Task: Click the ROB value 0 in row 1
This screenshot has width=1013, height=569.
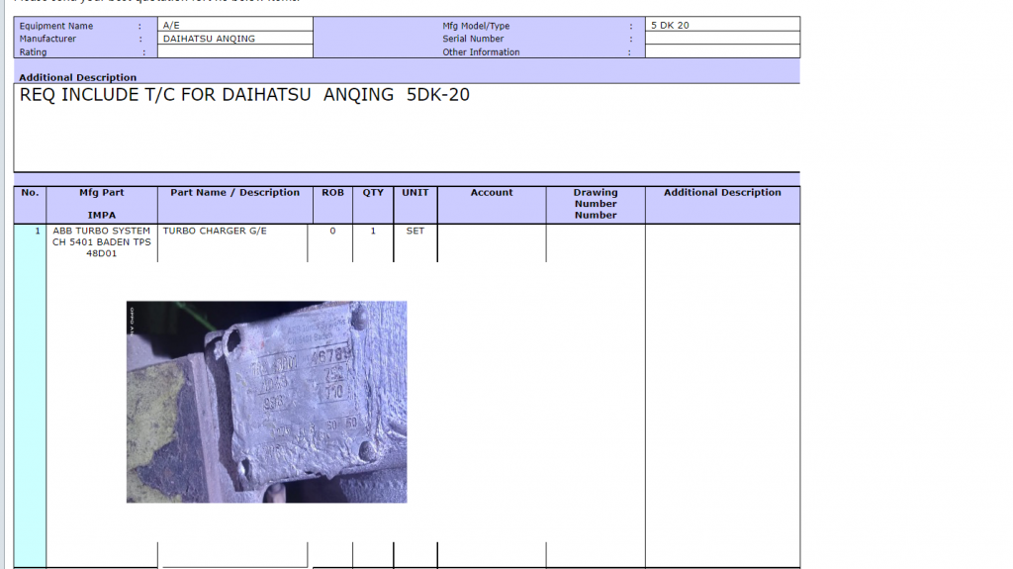Action: (332, 231)
